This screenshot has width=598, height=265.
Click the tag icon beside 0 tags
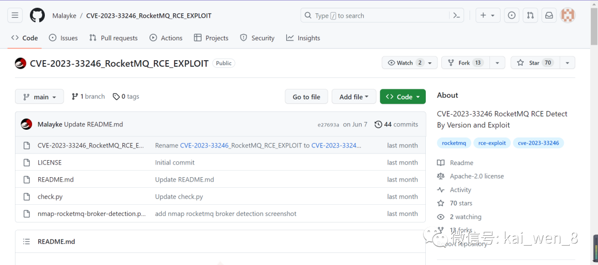116,97
